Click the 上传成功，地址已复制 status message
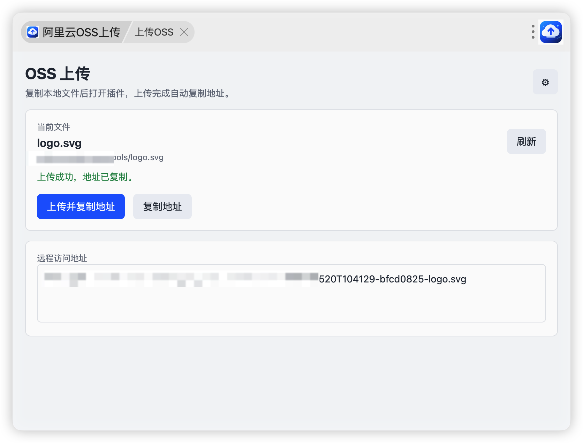The image size is (583, 443). tap(85, 177)
